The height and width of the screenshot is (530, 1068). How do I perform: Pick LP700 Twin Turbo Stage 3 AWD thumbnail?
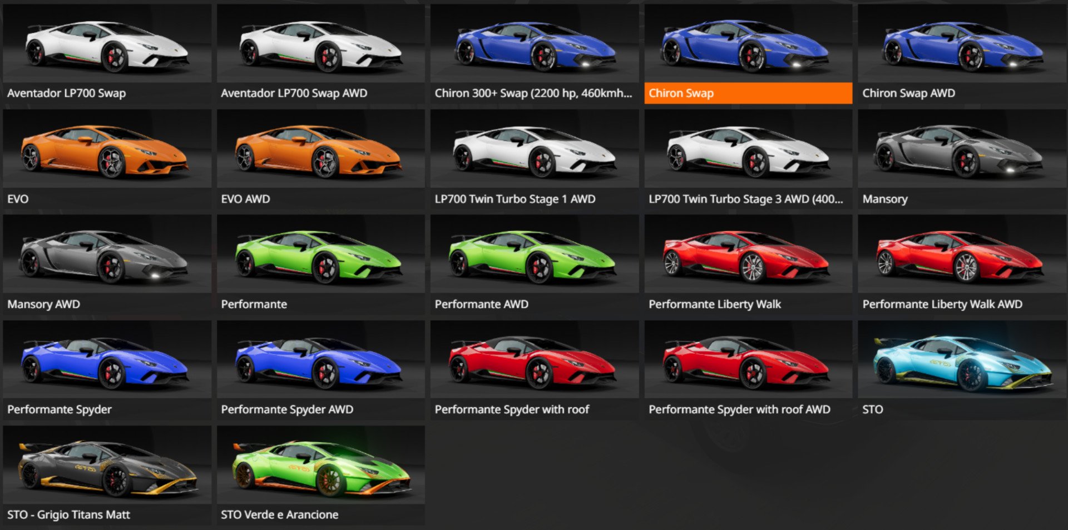748,149
